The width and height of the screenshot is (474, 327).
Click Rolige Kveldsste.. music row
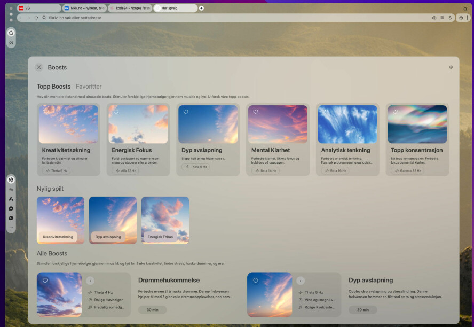tap(317, 307)
